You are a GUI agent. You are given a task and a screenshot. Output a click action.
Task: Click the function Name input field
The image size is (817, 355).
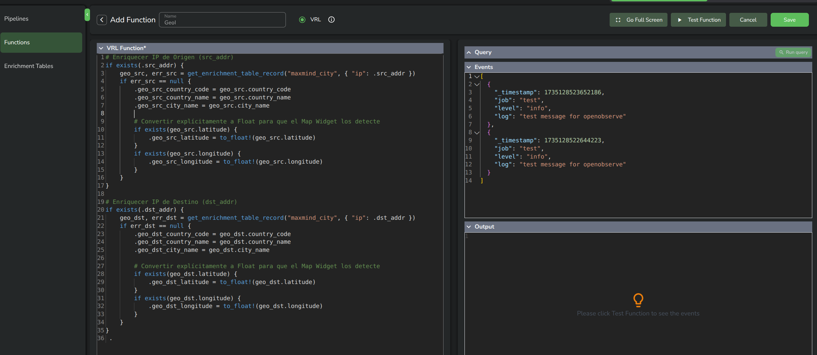222,20
